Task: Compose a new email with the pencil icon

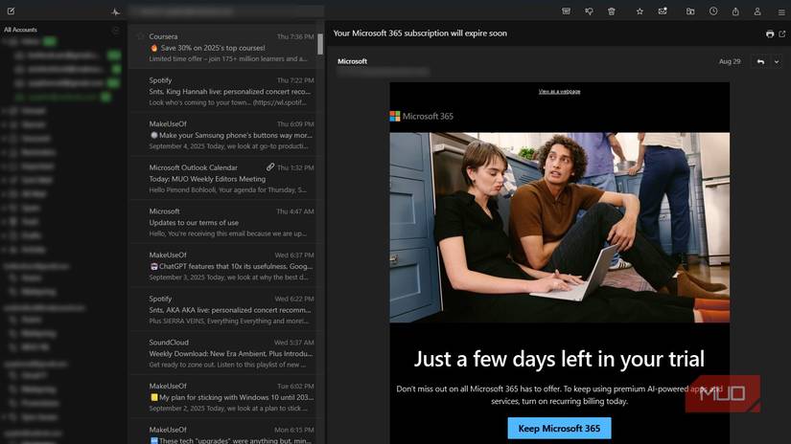Action: click(12, 11)
